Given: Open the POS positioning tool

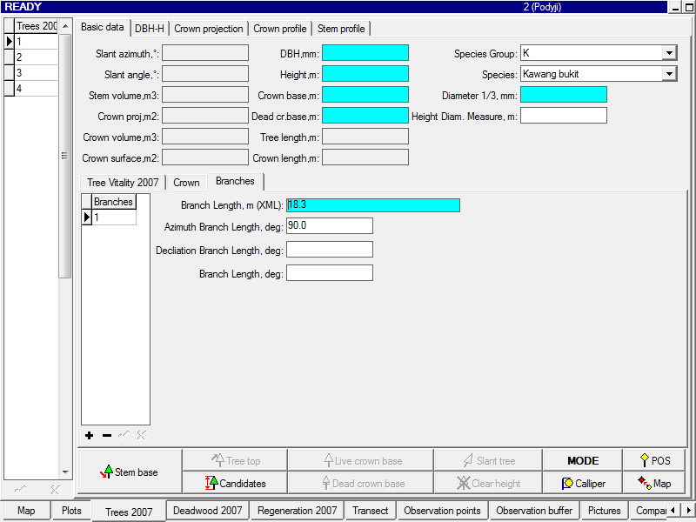Looking at the screenshot, I should [654, 460].
